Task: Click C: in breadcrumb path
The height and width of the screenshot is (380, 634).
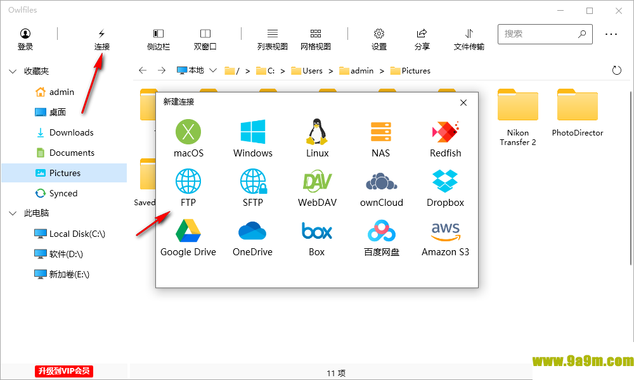Action: click(x=266, y=71)
